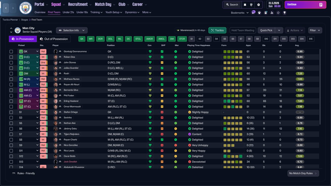
Task: Open the trophy shortcut icon
Action: pyautogui.click(x=284, y=13)
